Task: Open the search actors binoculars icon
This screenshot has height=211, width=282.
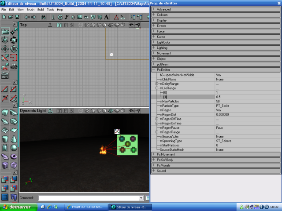Action: (x=43, y=17)
